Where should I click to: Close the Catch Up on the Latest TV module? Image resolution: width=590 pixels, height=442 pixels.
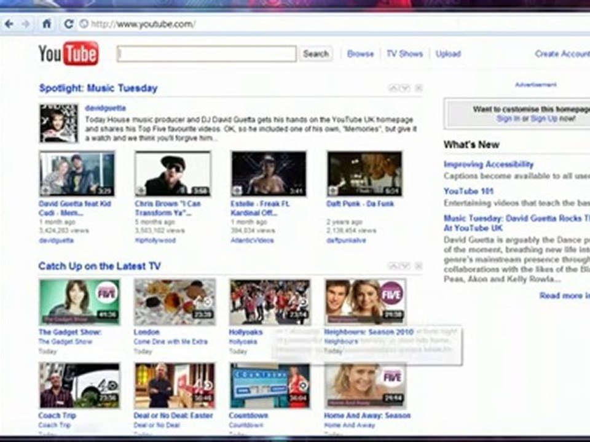coord(419,266)
